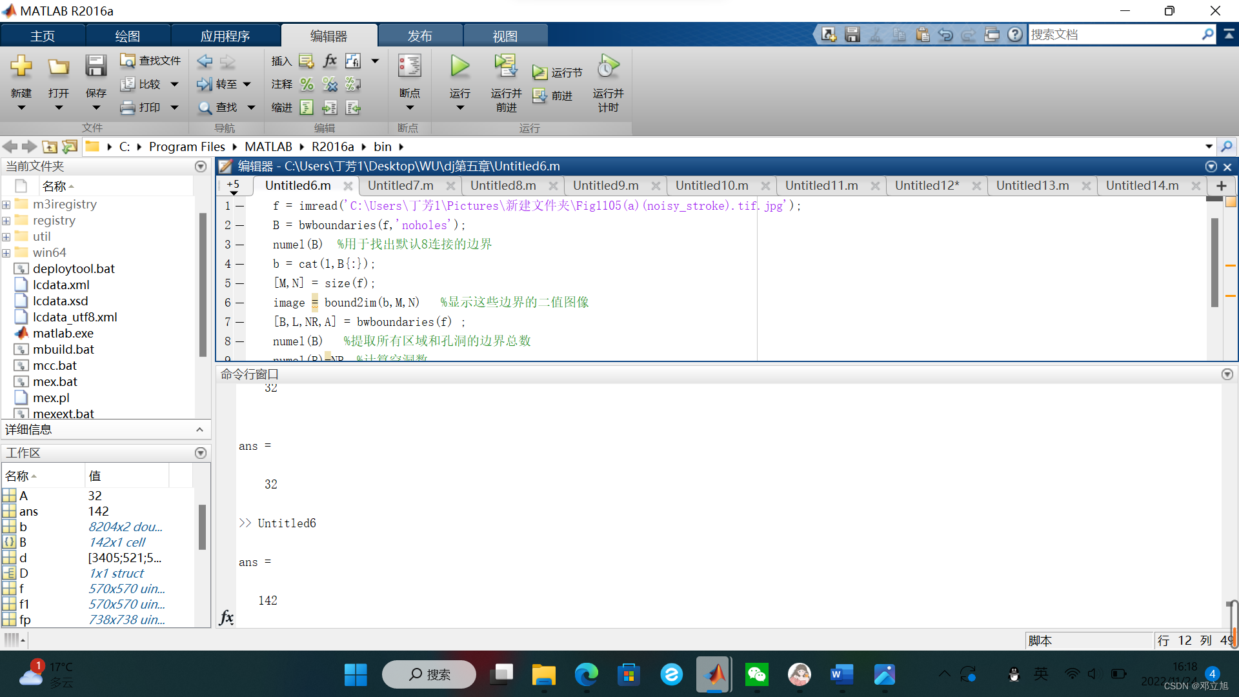Expand the util folder node
This screenshot has width=1239, height=697.
tap(6, 237)
